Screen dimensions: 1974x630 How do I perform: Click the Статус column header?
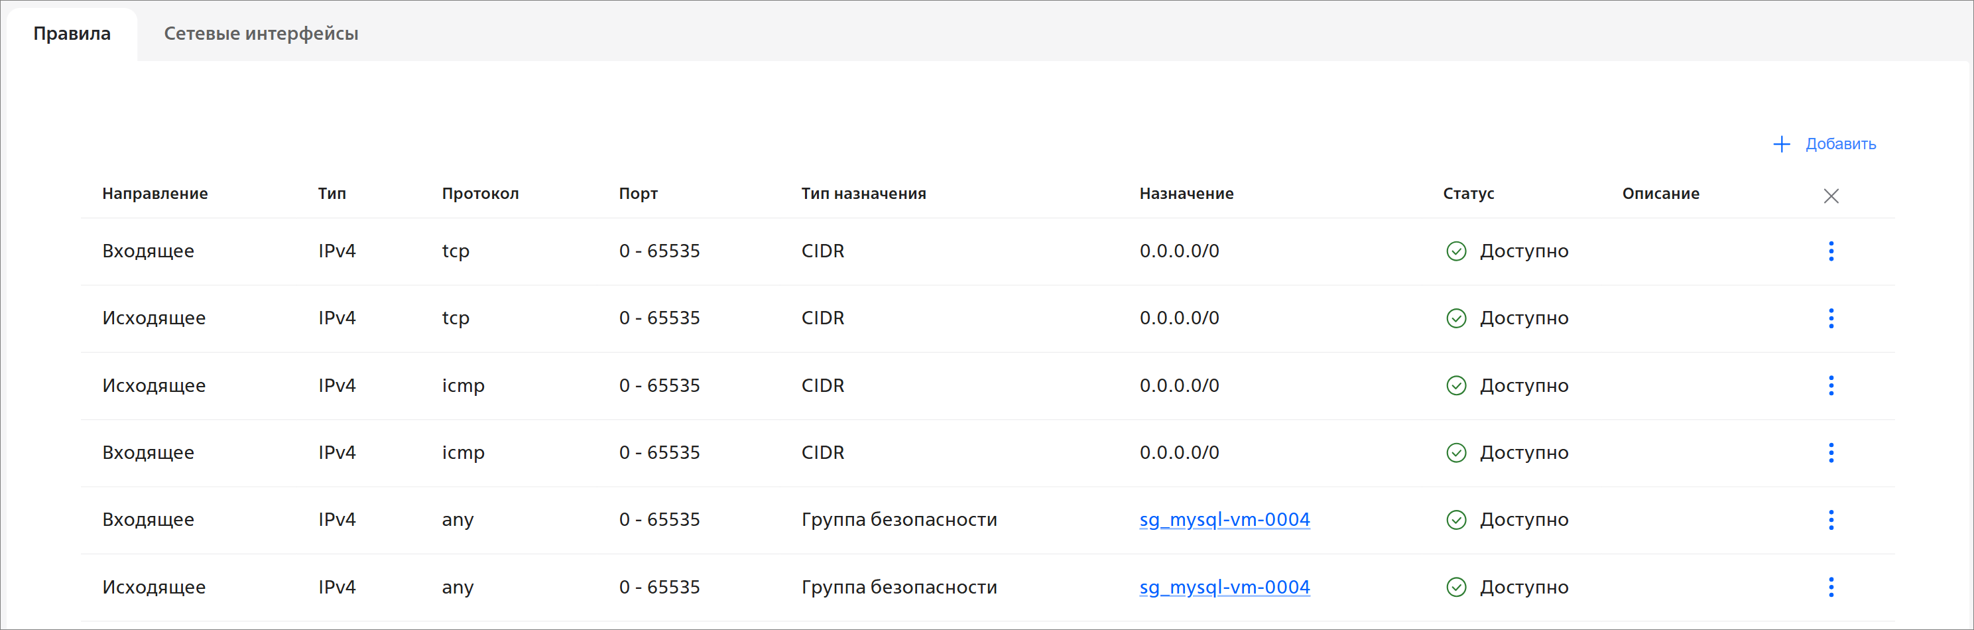(1468, 194)
